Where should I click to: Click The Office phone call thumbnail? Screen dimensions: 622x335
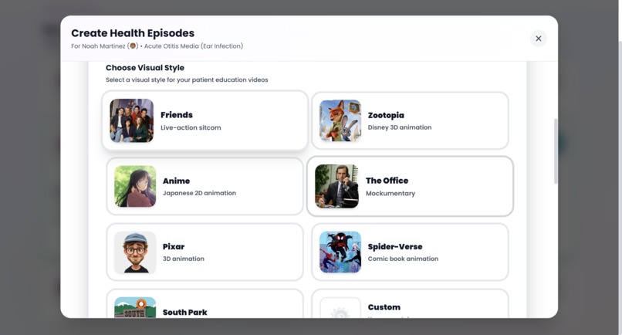click(336, 186)
